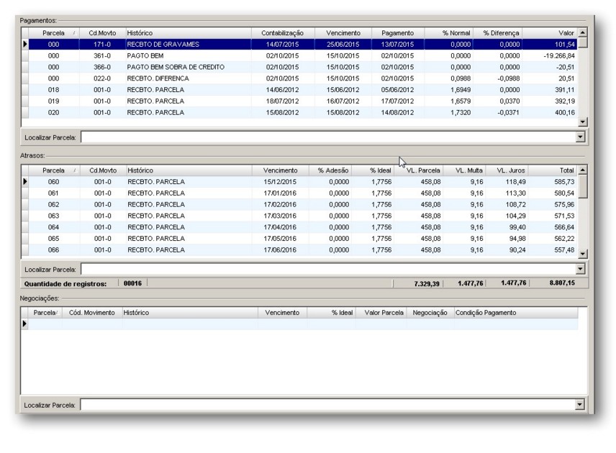The image size is (616, 453).
Task: Click the Pagamentos grid scroll-down arrow
Action: click(583, 122)
